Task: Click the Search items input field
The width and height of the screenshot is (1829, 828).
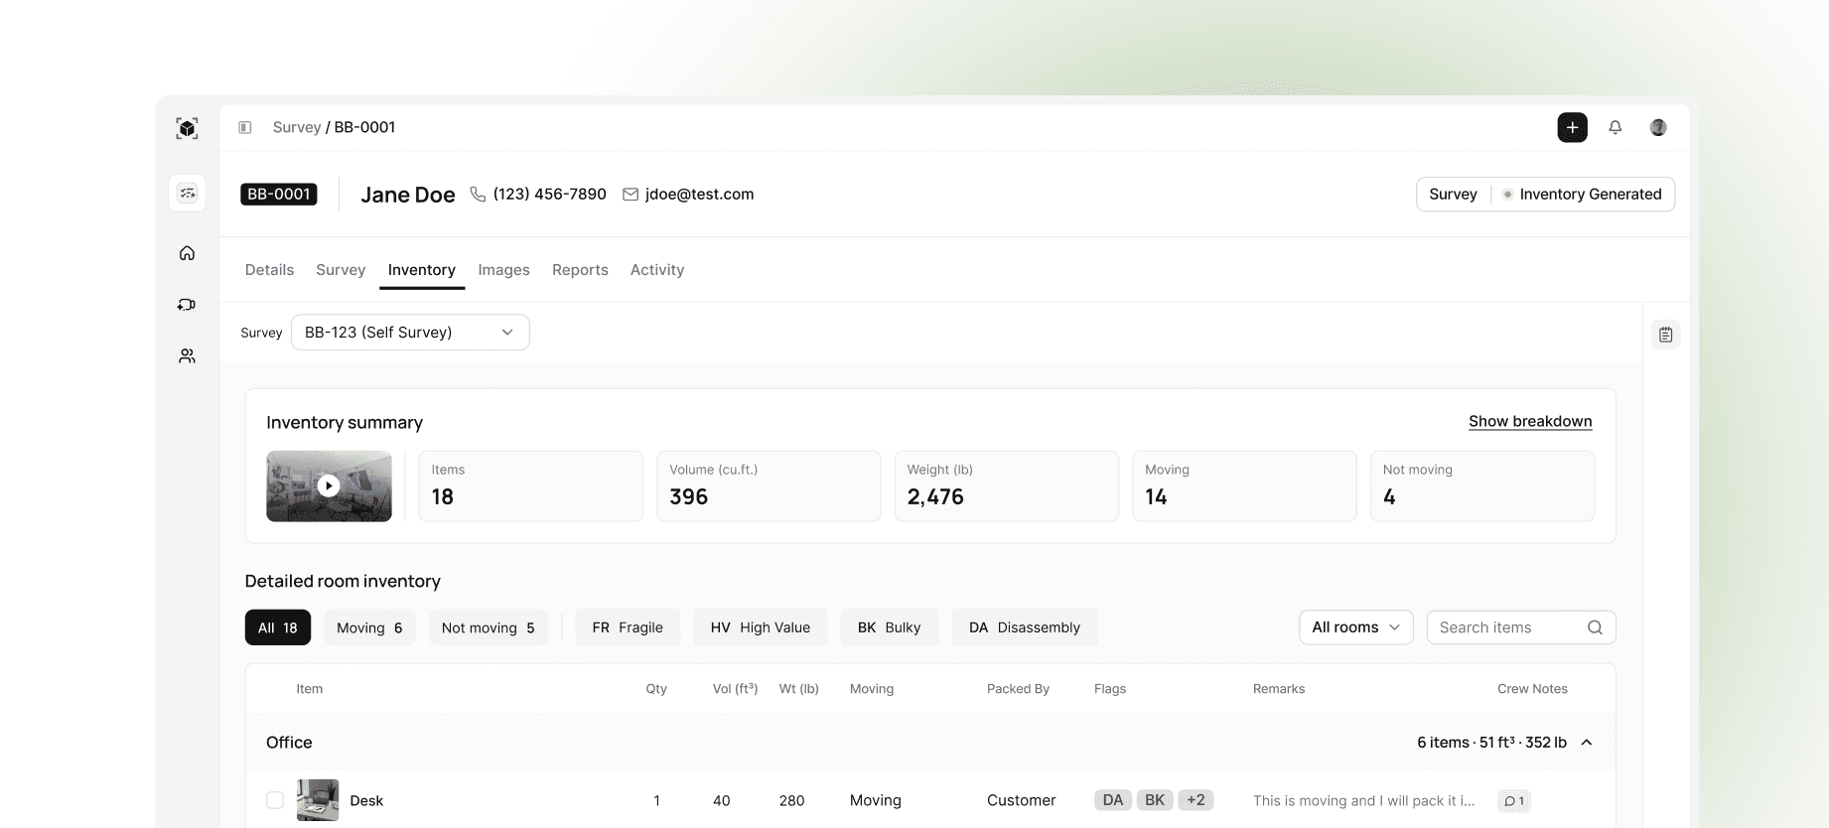Action: coord(1521,627)
